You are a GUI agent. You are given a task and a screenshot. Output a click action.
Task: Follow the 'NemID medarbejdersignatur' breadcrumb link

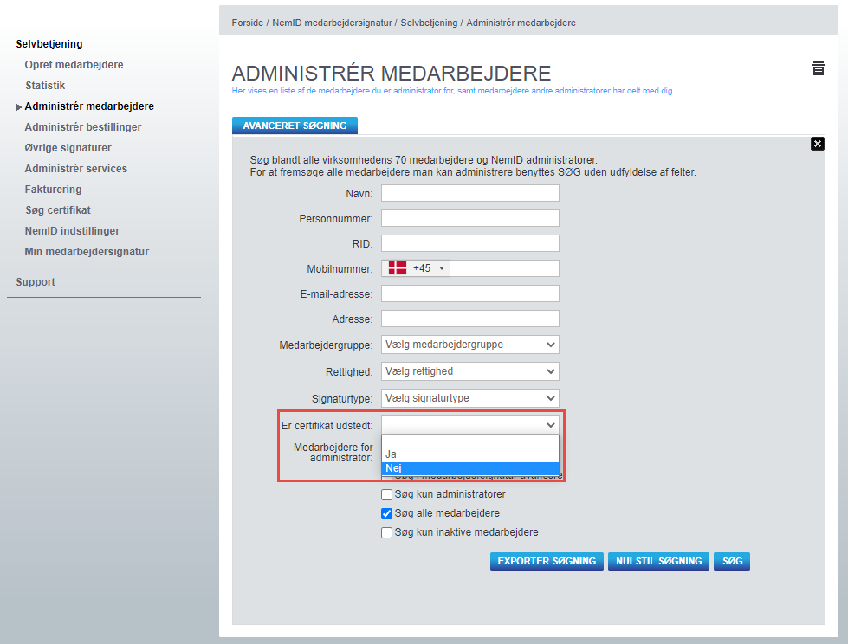tap(332, 23)
